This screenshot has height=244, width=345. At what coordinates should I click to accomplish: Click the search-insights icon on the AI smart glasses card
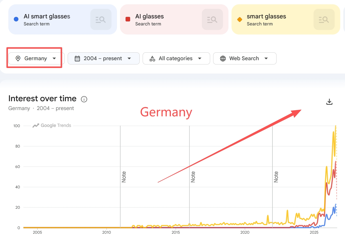pos(101,19)
